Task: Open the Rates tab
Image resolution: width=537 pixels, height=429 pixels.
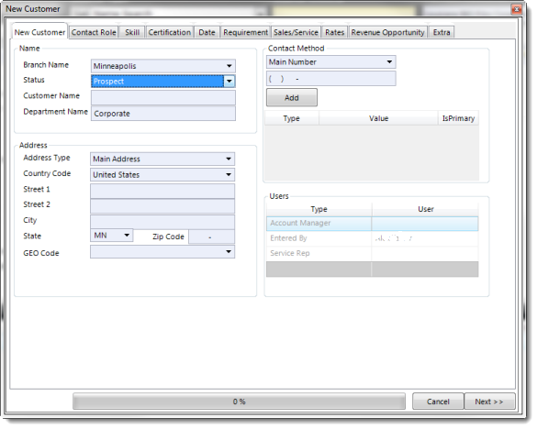Action: pos(335,32)
